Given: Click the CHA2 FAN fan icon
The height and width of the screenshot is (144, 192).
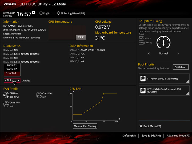Looking at the screenshot, I should tap(6, 104).
